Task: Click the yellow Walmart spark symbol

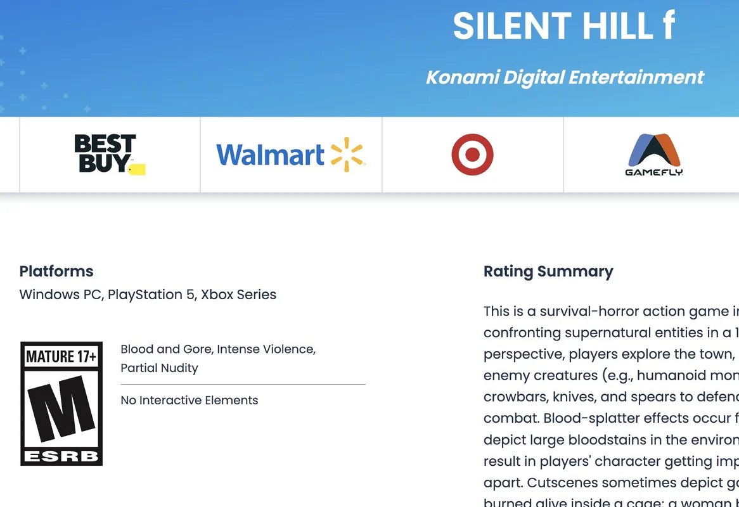Action: click(348, 155)
